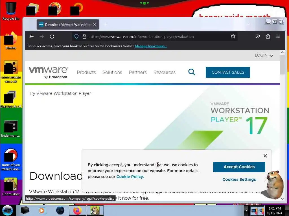Click the hamster mascot on the page
The width and height of the screenshot is (289, 216).
(x=274, y=184)
